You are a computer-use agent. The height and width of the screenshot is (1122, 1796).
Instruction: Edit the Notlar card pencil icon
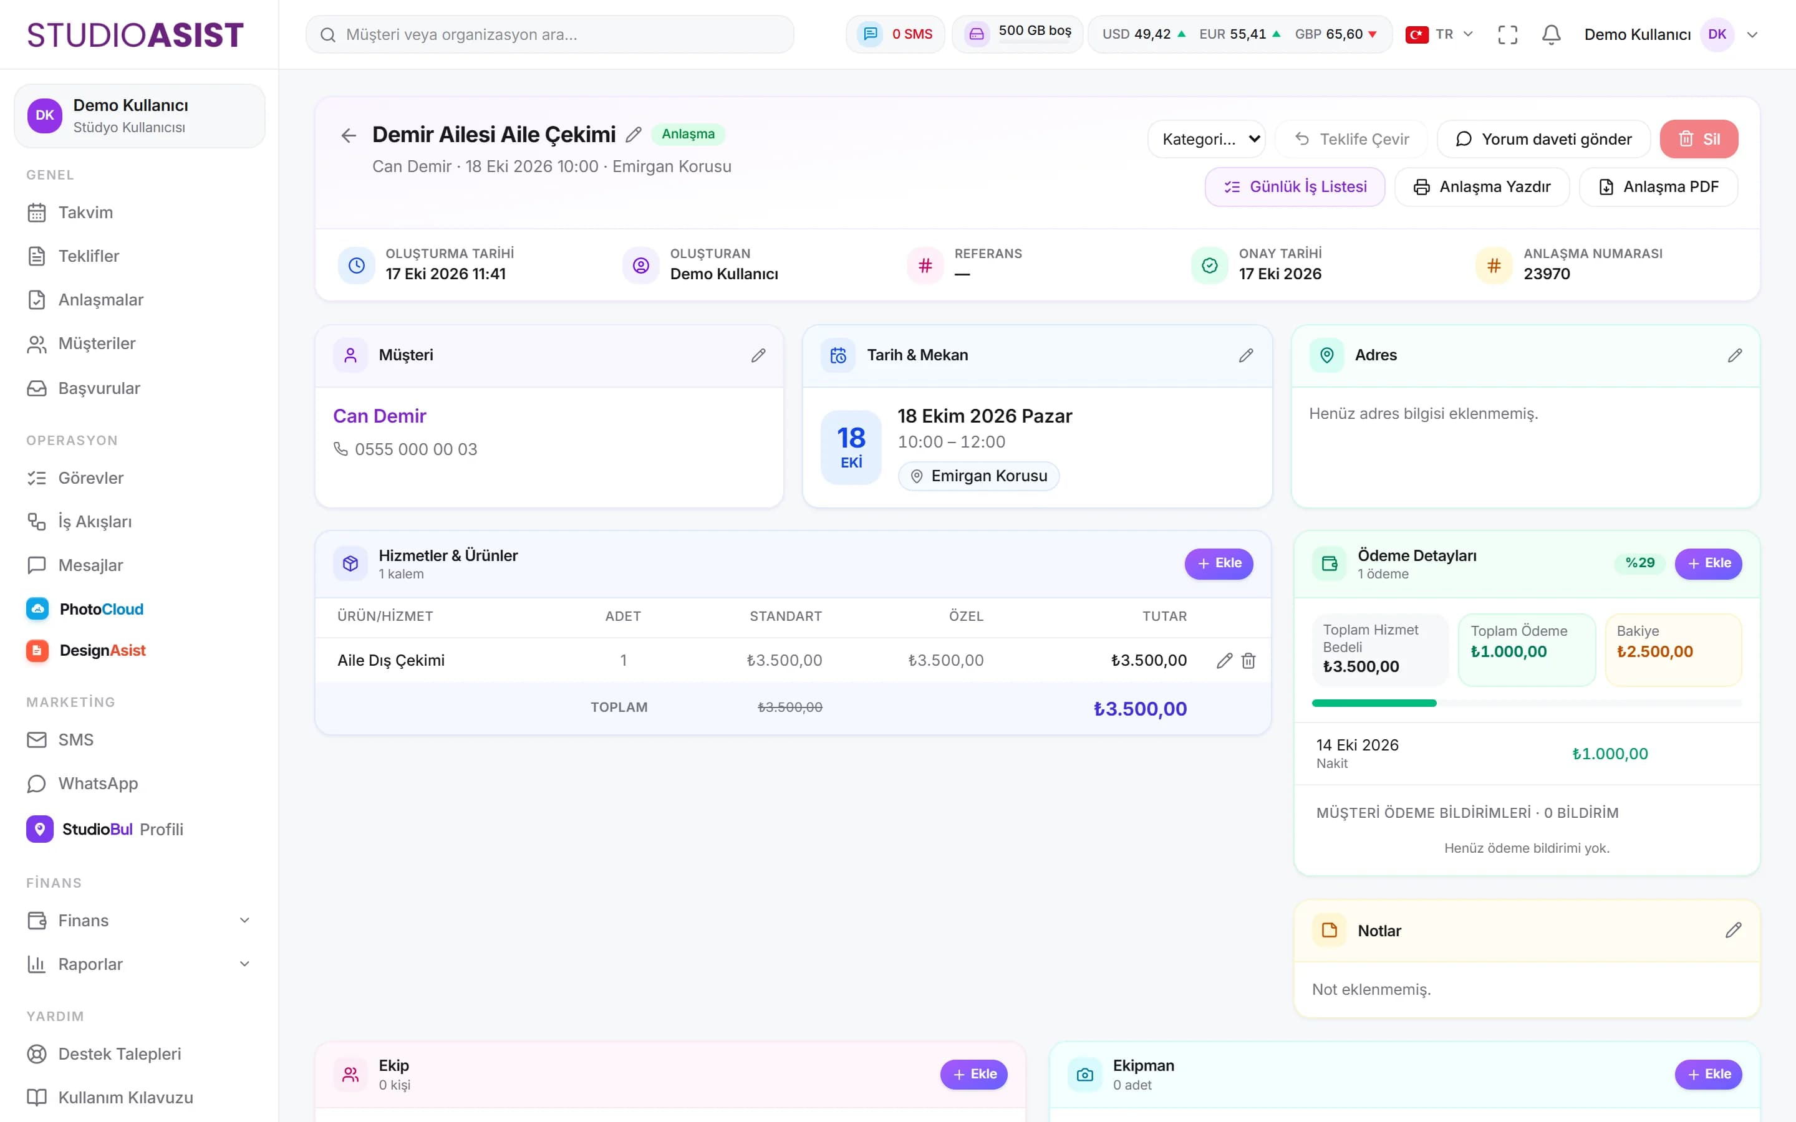pos(1733,930)
